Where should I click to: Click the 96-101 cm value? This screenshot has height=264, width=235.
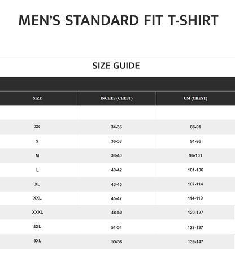click(195, 155)
